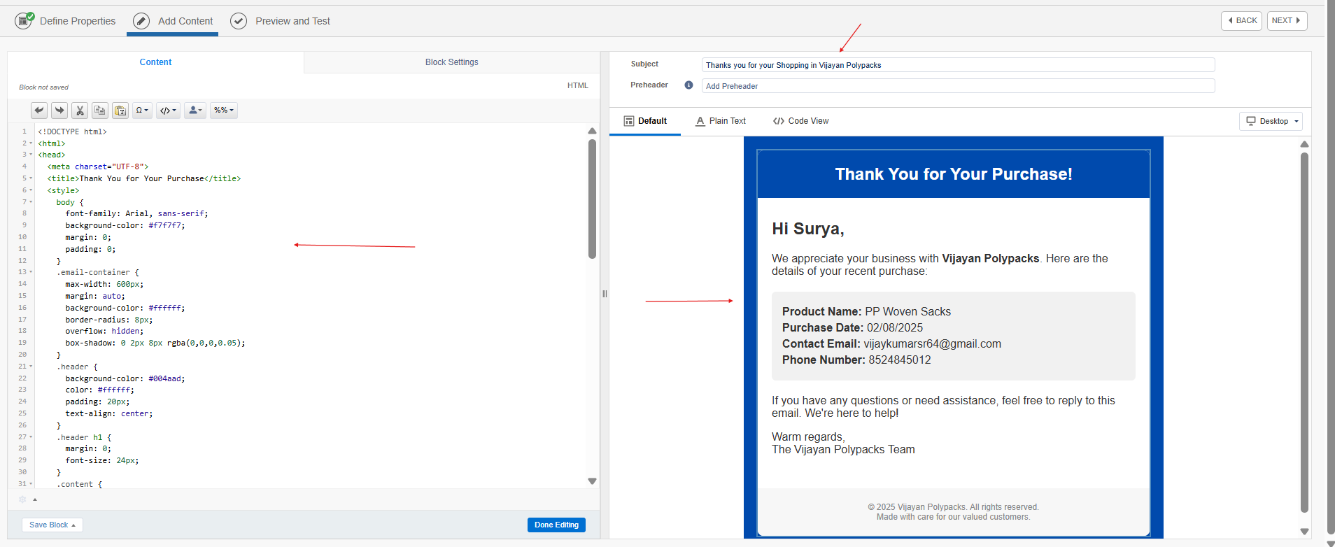Open the Code View tab
1335x547 pixels.
pos(800,121)
